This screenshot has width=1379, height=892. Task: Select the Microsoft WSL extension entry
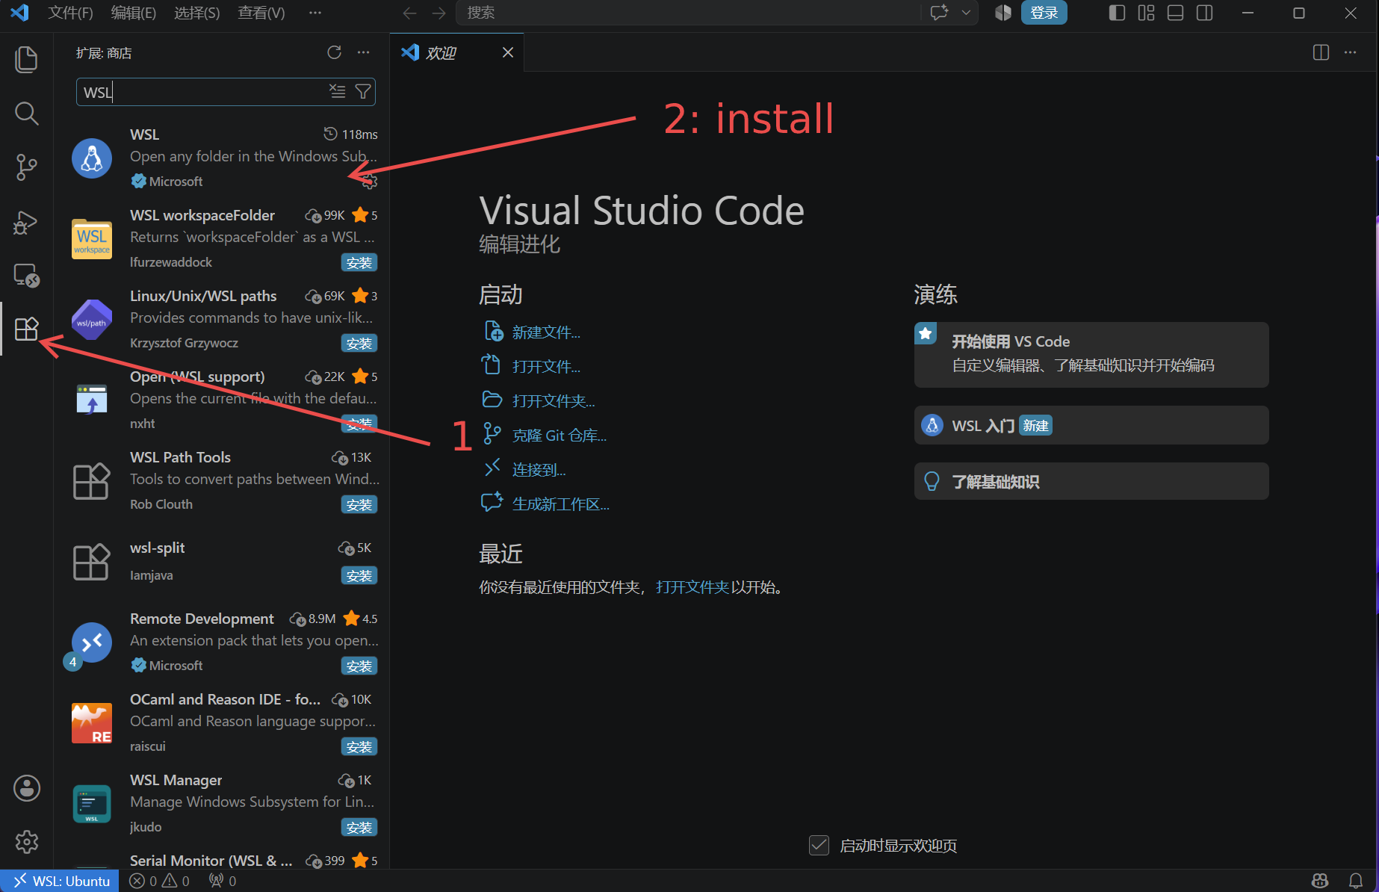(x=222, y=158)
